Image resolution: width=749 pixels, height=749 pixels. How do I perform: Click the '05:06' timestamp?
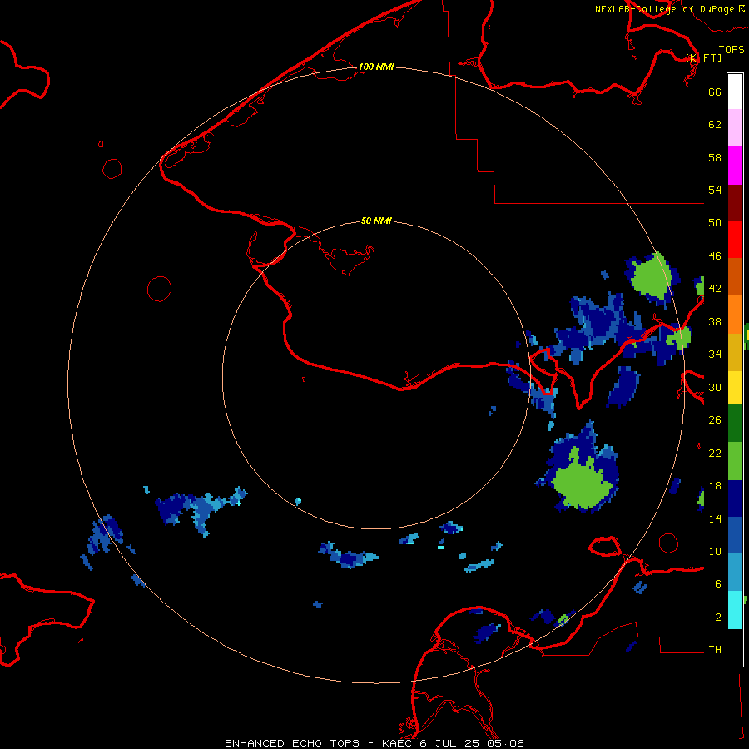pyautogui.click(x=505, y=743)
